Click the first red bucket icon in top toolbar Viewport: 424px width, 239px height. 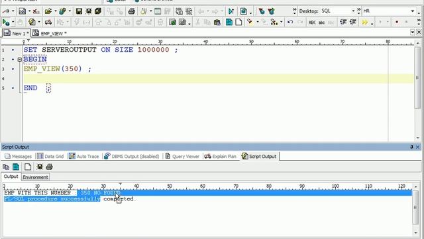[261, 11]
